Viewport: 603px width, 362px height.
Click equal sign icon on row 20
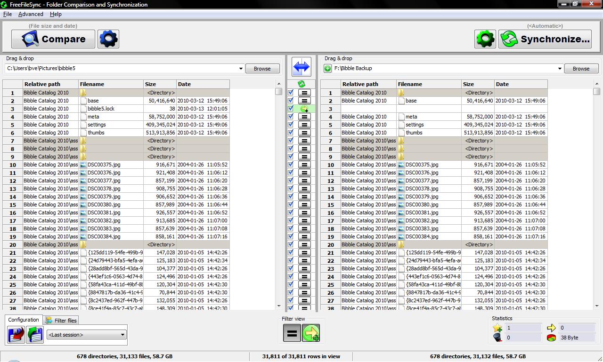tap(304, 244)
